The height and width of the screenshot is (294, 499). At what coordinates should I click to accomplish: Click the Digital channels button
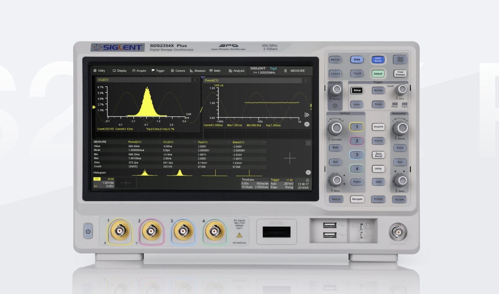[x=356, y=182]
